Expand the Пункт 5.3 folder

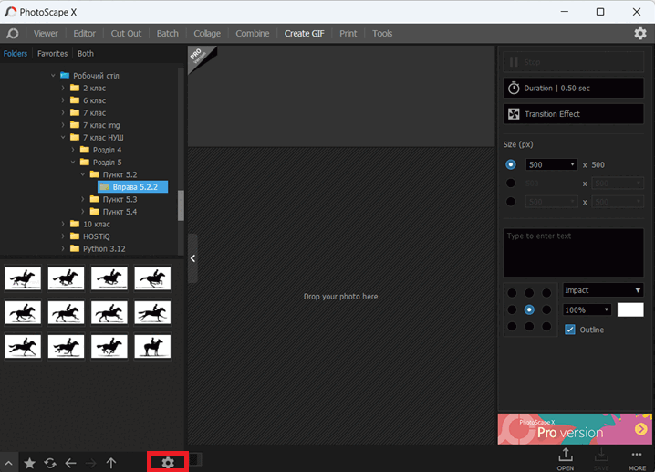pyautogui.click(x=83, y=199)
